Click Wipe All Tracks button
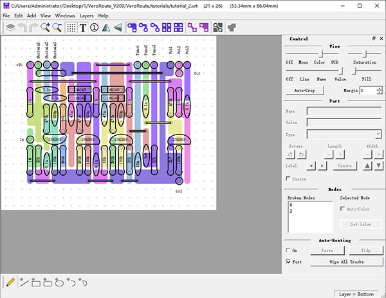 click(x=347, y=262)
